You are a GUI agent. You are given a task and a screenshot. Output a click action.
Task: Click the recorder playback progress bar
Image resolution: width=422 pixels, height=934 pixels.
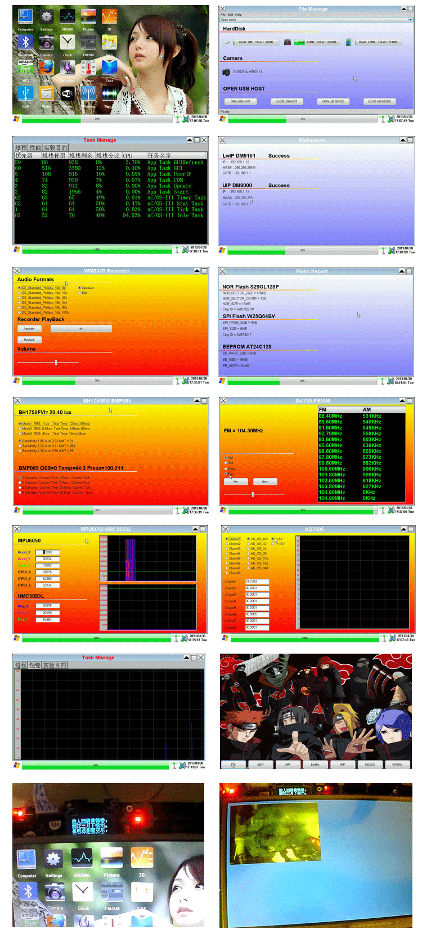(81, 328)
